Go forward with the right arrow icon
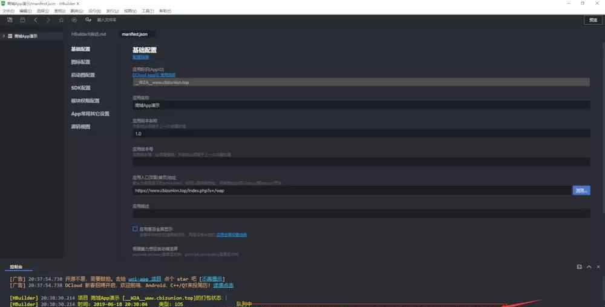Image resolution: width=605 pixels, height=307 pixels. pyautogui.click(x=48, y=20)
